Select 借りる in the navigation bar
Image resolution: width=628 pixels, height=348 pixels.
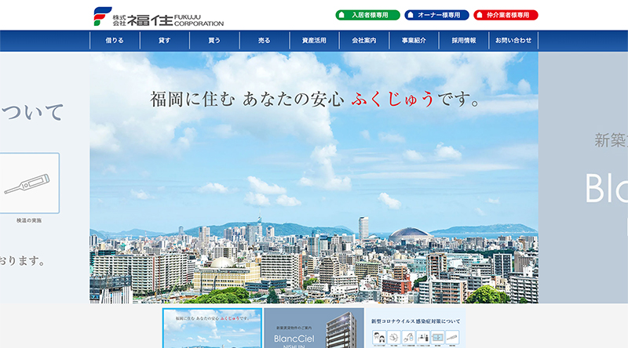coord(115,41)
